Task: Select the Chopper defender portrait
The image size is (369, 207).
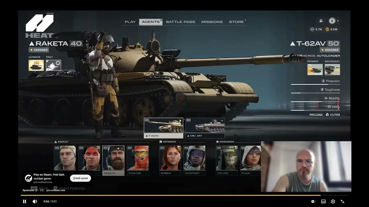Action: point(195,160)
